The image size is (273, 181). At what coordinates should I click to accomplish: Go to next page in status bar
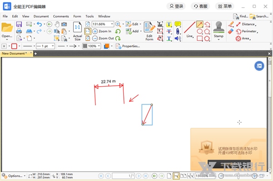[139, 176]
